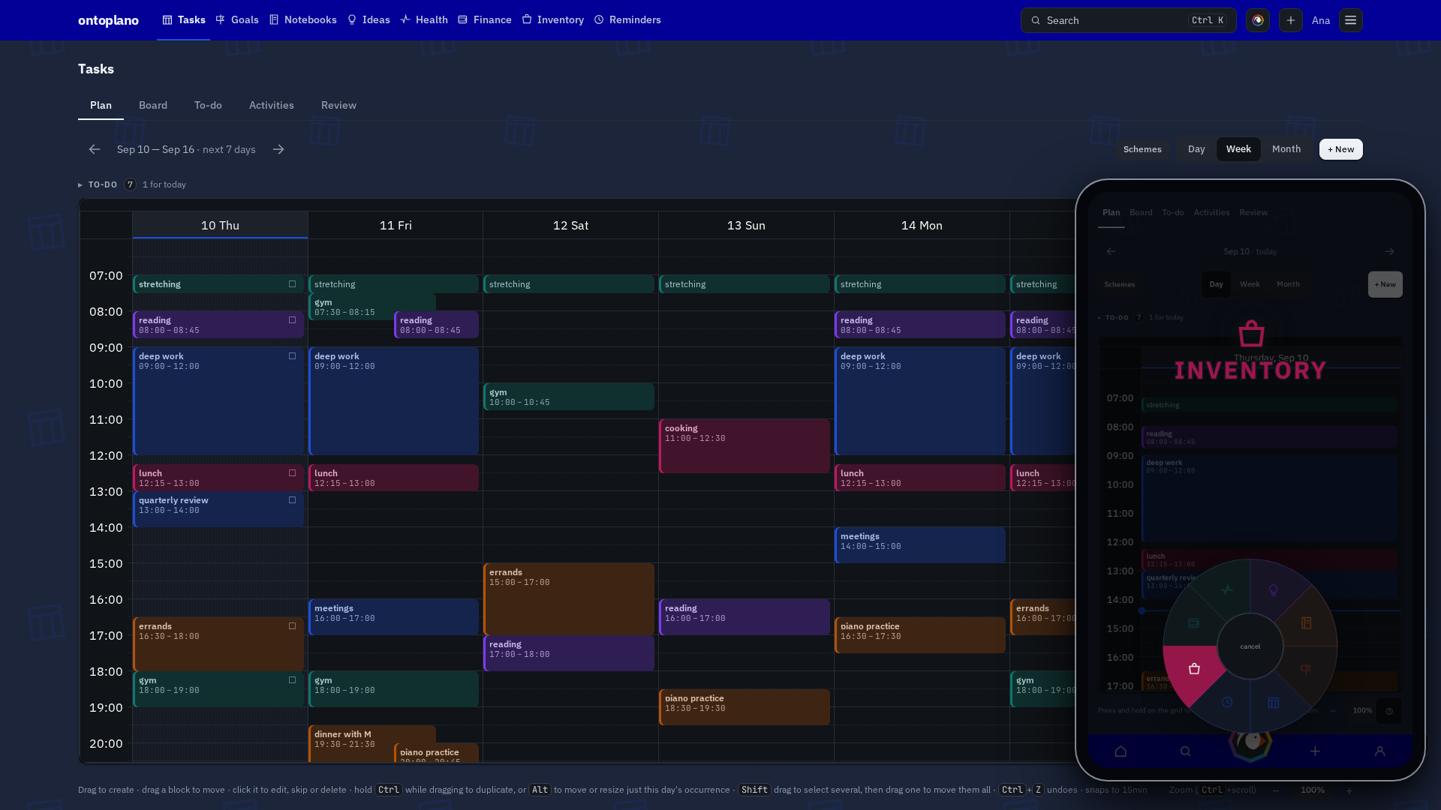
Task: Click the plus quick-add icon in top bar
Action: [x=1291, y=20]
